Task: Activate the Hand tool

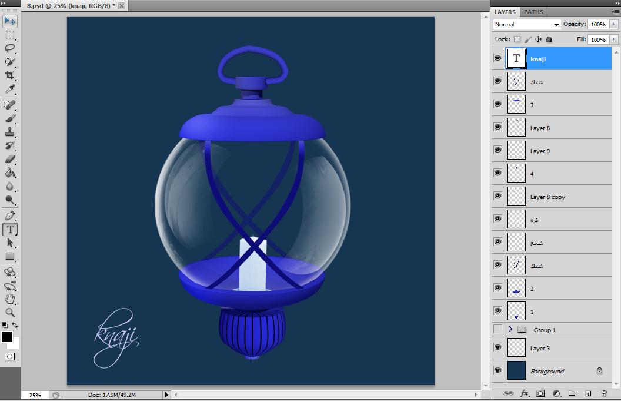Action: (10, 300)
